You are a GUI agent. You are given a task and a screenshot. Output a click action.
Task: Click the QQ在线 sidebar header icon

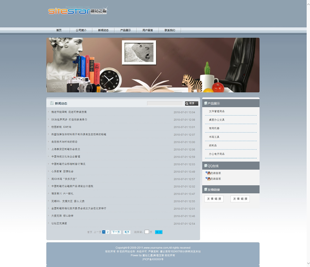point(205,166)
